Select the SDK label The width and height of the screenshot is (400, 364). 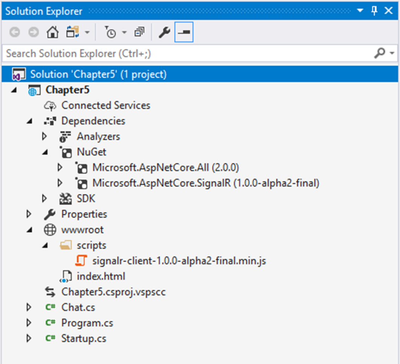coord(86,199)
